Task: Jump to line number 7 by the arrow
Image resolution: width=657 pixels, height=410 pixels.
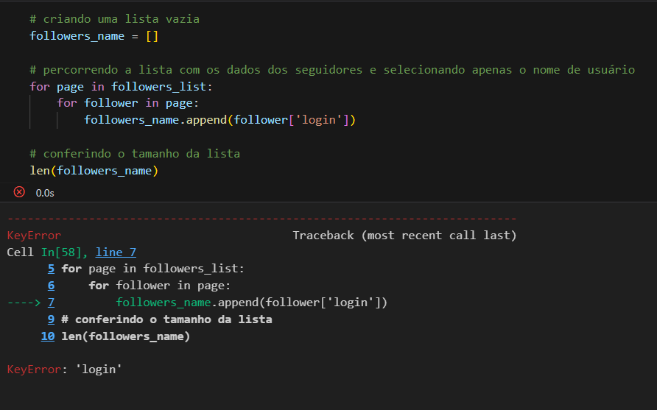Action: [x=51, y=303]
